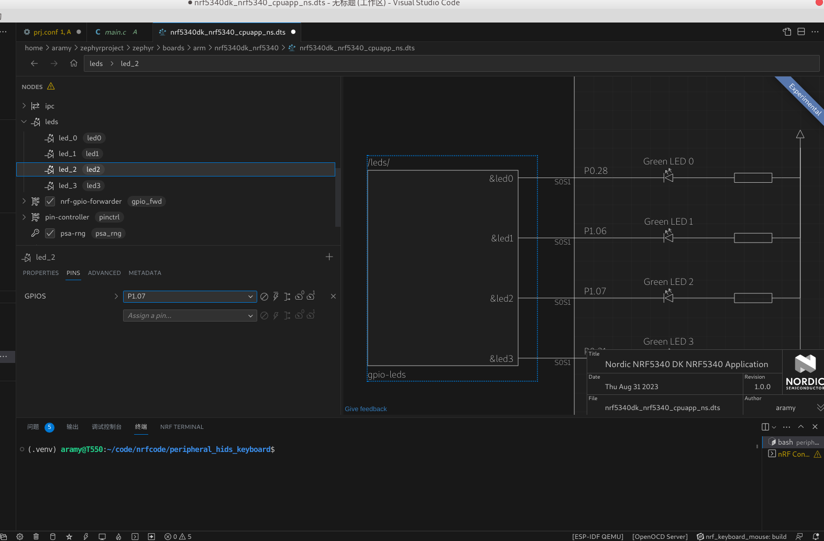Expand the nrf-gpio-forwarder node

click(24, 201)
